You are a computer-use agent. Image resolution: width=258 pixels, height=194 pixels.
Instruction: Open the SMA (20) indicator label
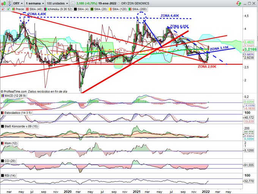[x=99, y=9]
